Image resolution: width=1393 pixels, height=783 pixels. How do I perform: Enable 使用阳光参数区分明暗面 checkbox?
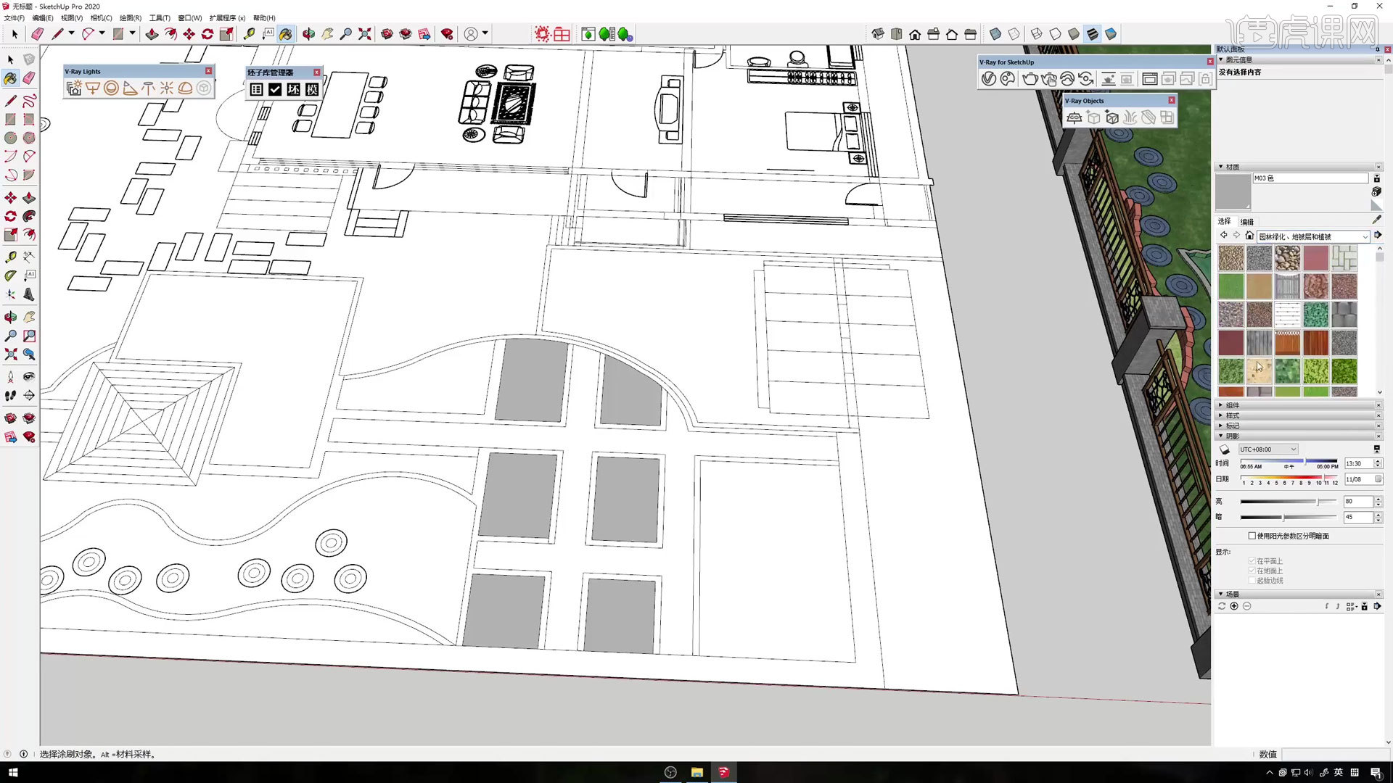click(x=1252, y=536)
